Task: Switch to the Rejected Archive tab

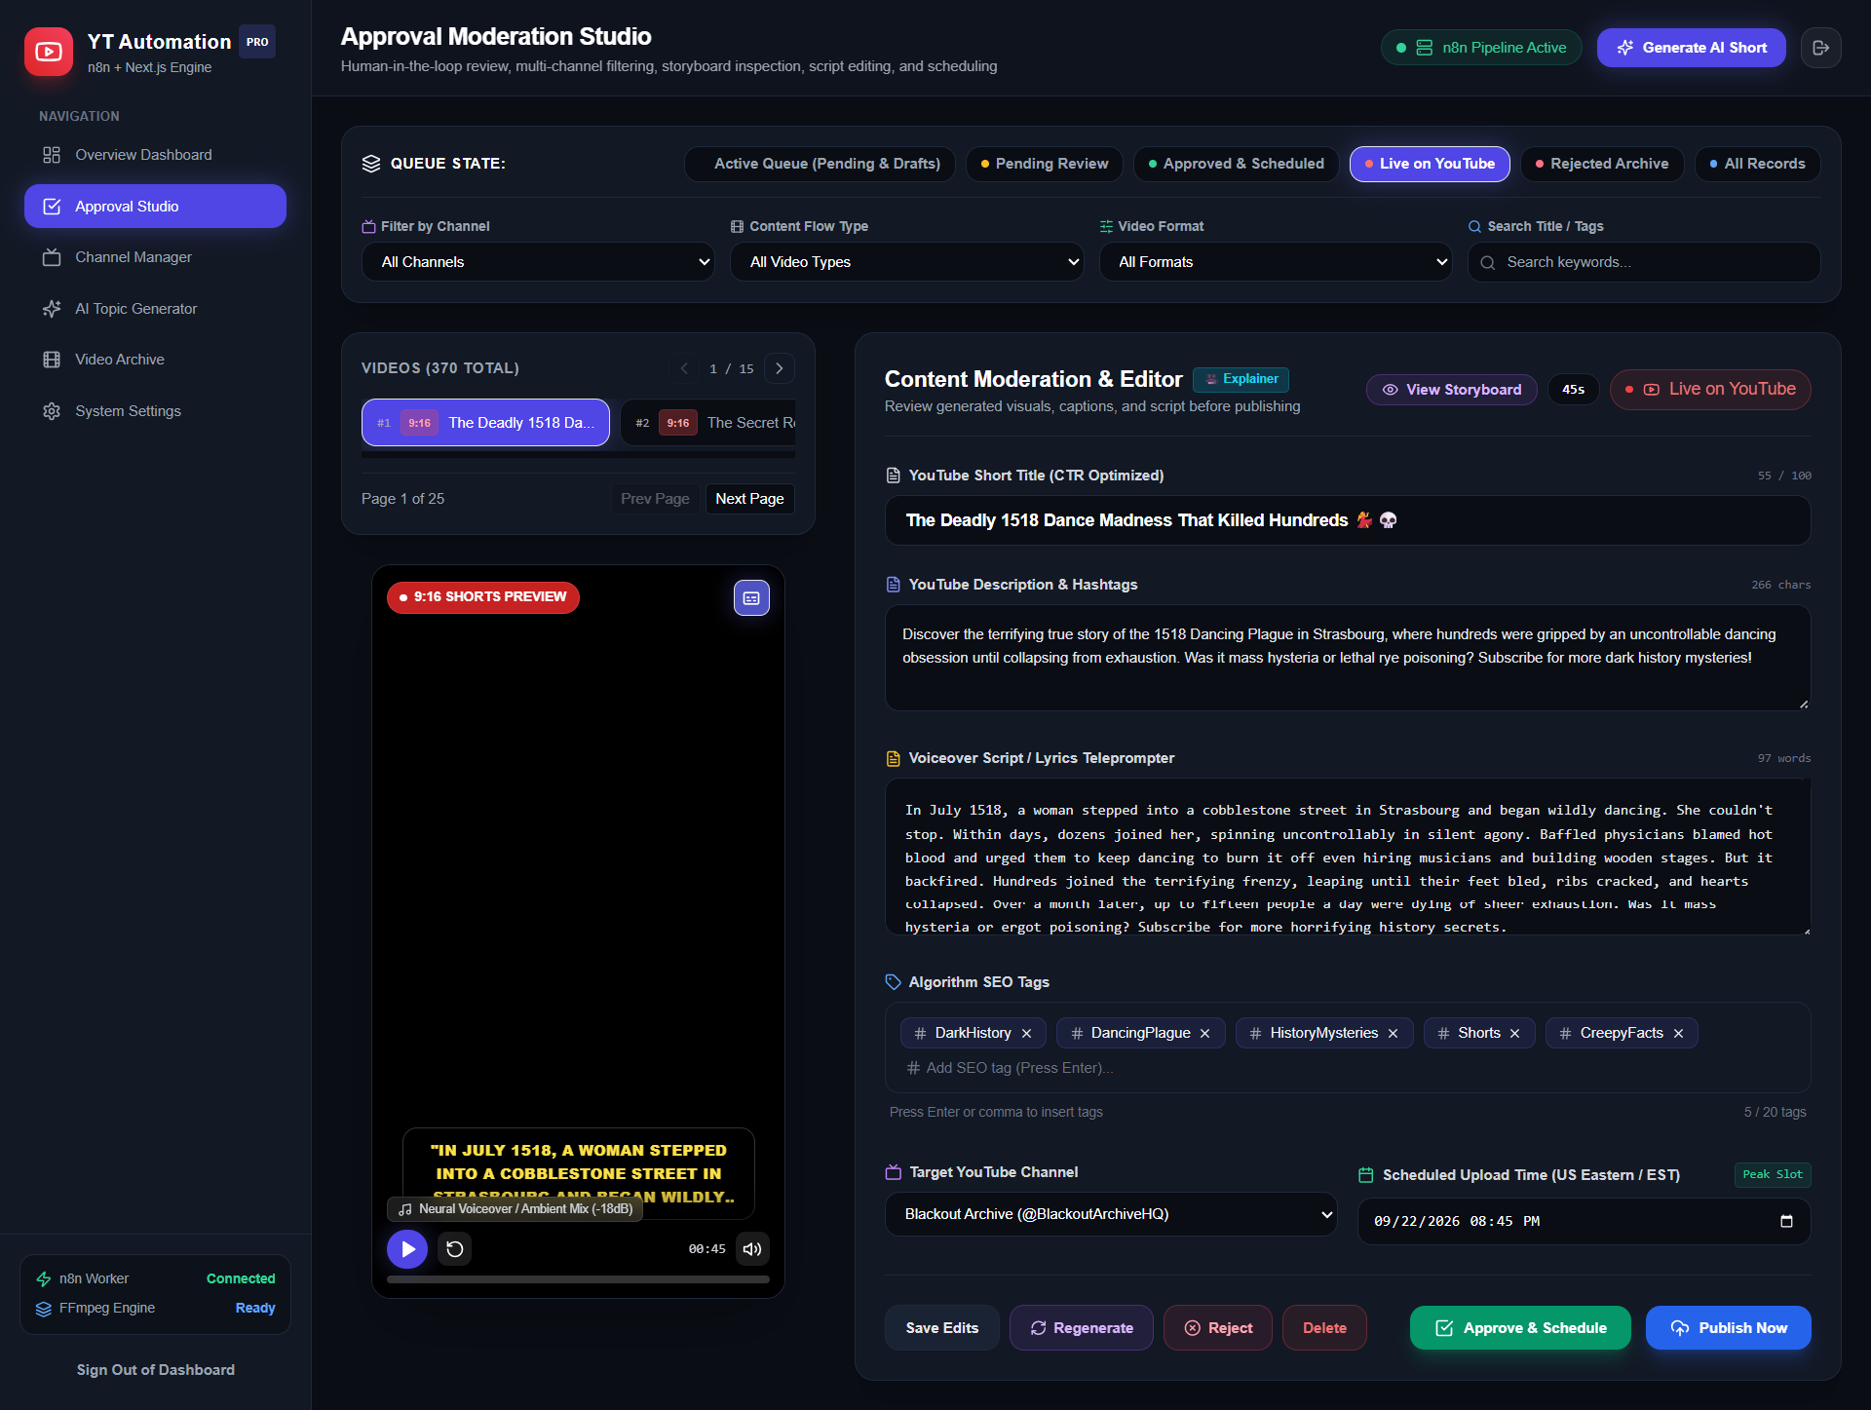Action: tap(1602, 164)
